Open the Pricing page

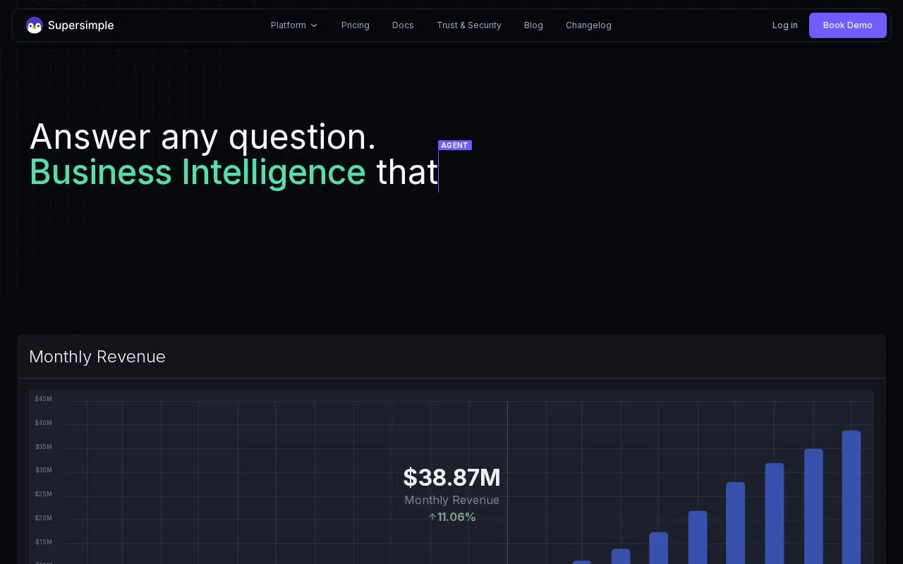[356, 25]
